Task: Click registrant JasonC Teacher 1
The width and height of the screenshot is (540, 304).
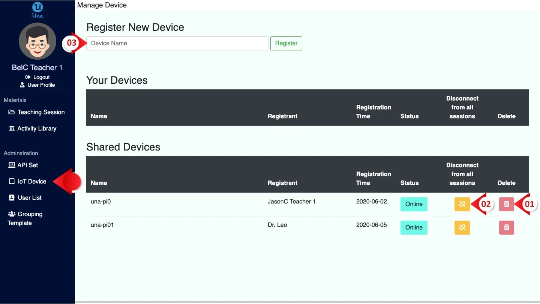Action: (x=291, y=202)
